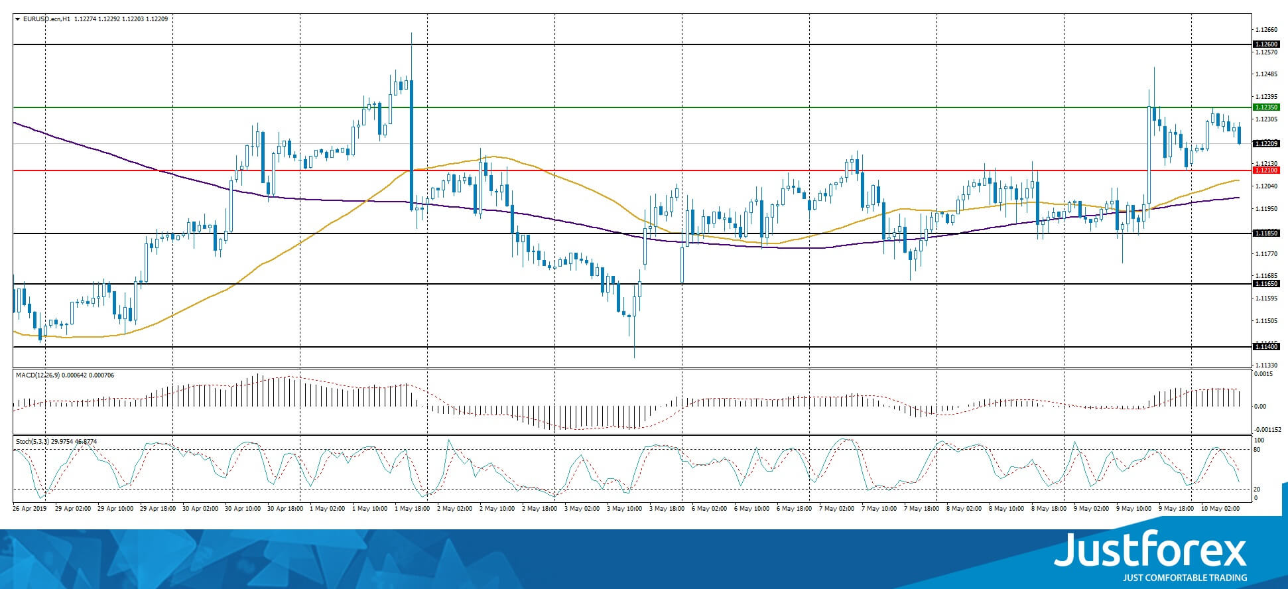Screen dimensions: 1288x589
Task: Click the 1.12660 price axis value
Action: [1267, 30]
